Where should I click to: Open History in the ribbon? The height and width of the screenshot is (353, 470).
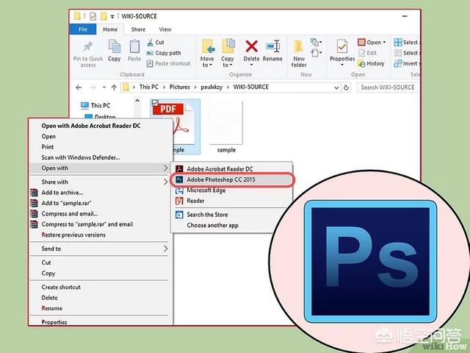[x=372, y=64]
